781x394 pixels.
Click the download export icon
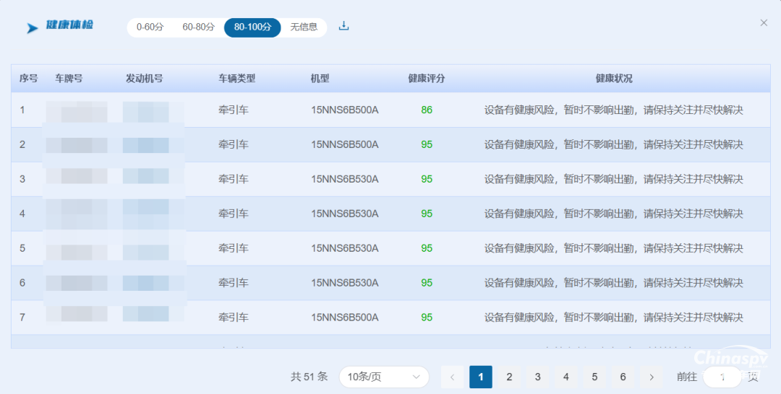point(344,27)
